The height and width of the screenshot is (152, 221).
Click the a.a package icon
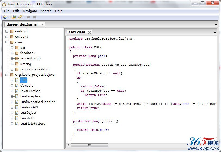tap(17, 47)
